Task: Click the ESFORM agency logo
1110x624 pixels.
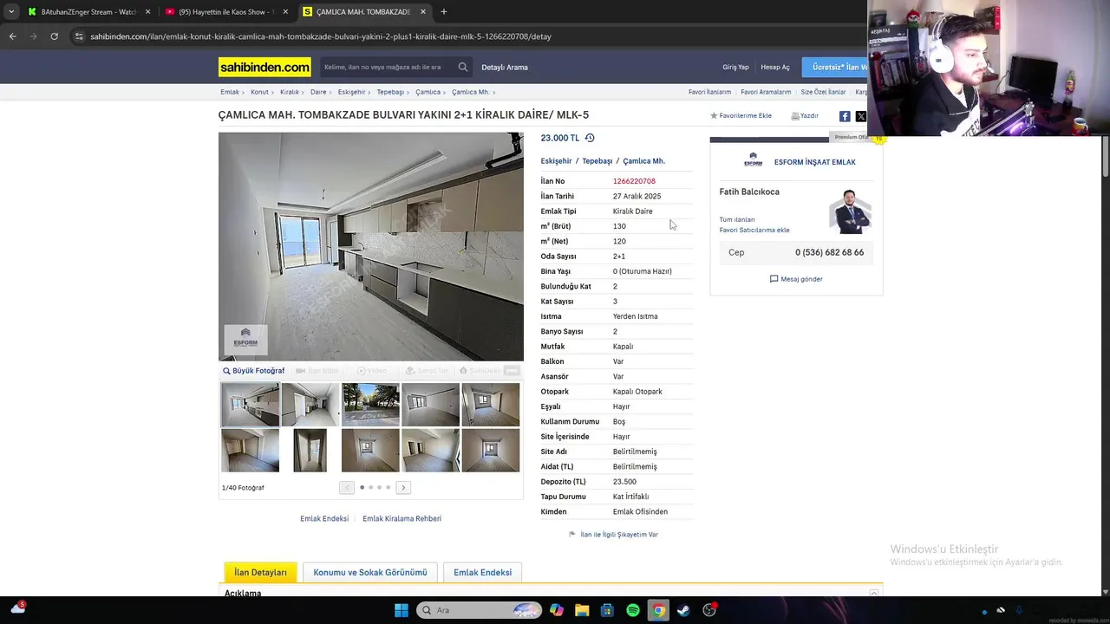Action: pos(753,161)
